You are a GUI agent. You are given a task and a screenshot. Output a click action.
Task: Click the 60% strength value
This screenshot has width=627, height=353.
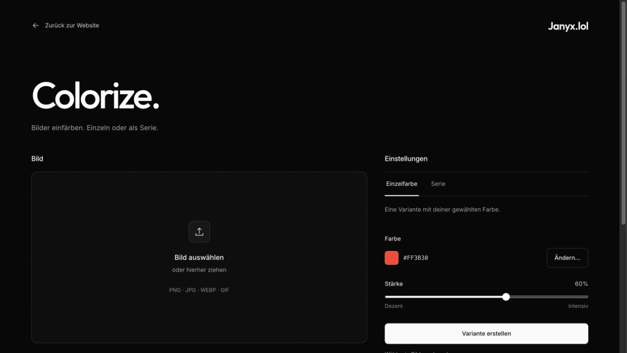click(581, 284)
